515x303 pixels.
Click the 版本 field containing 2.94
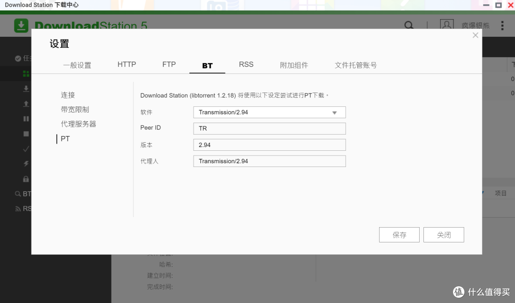269,145
